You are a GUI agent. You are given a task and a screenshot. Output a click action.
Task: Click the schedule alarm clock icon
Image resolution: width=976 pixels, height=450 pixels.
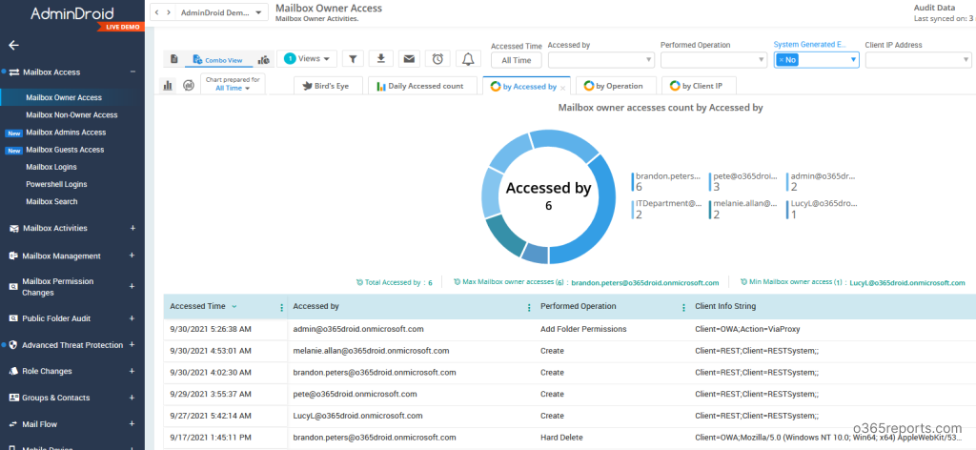point(437,58)
